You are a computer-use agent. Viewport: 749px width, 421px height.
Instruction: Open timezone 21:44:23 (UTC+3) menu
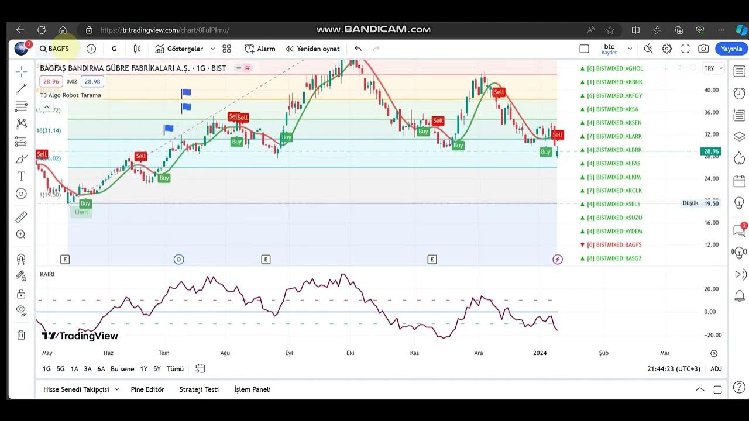[674, 369]
